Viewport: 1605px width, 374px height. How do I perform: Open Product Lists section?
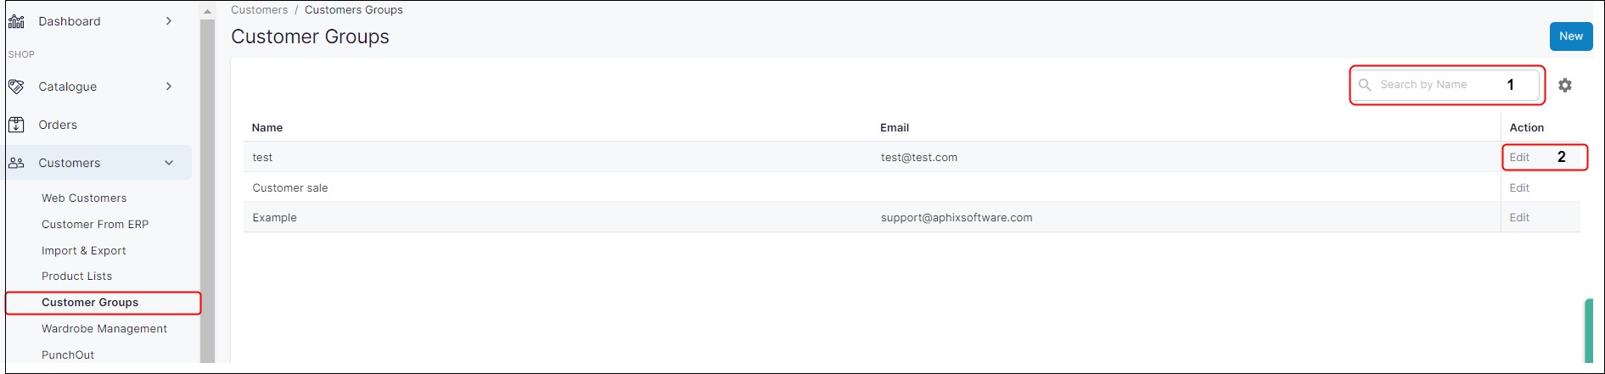[x=76, y=276]
